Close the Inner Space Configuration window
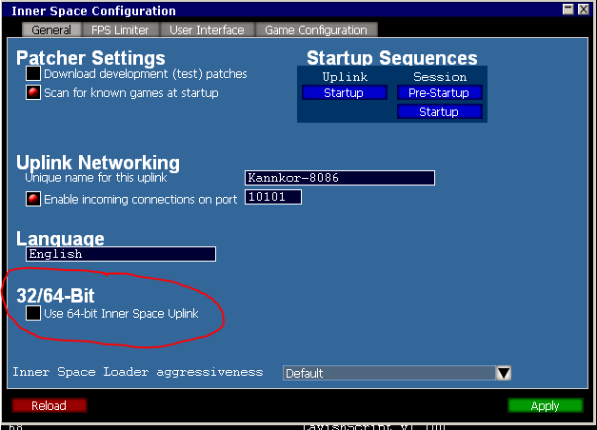 pyautogui.click(x=584, y=10)
